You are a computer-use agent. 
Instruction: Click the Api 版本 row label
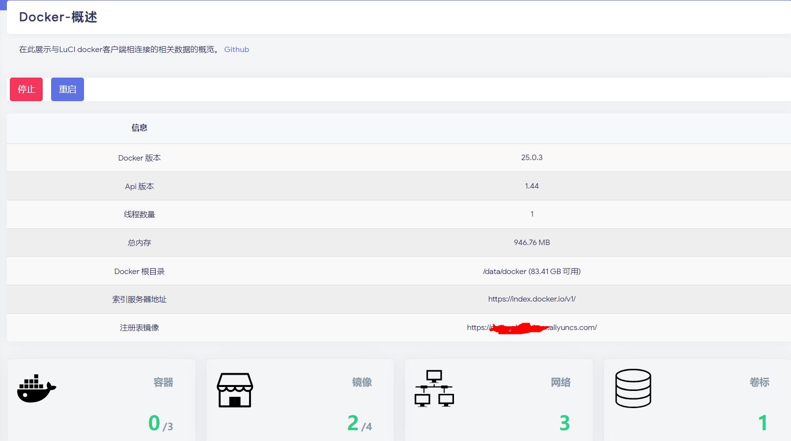[140, 187]
